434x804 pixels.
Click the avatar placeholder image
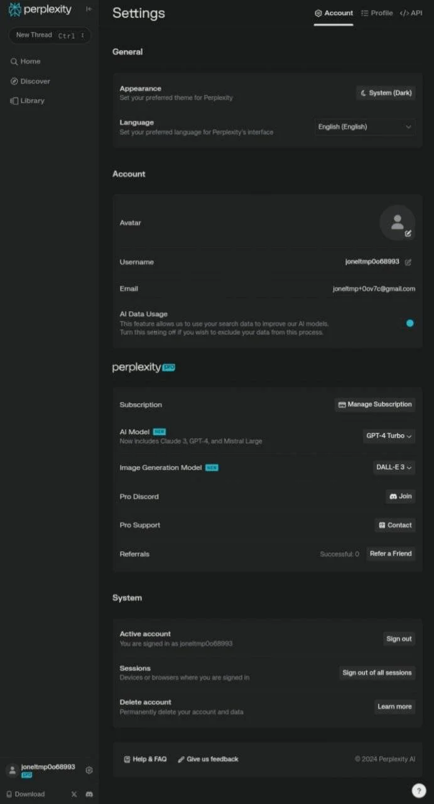[x=397, y=223]
